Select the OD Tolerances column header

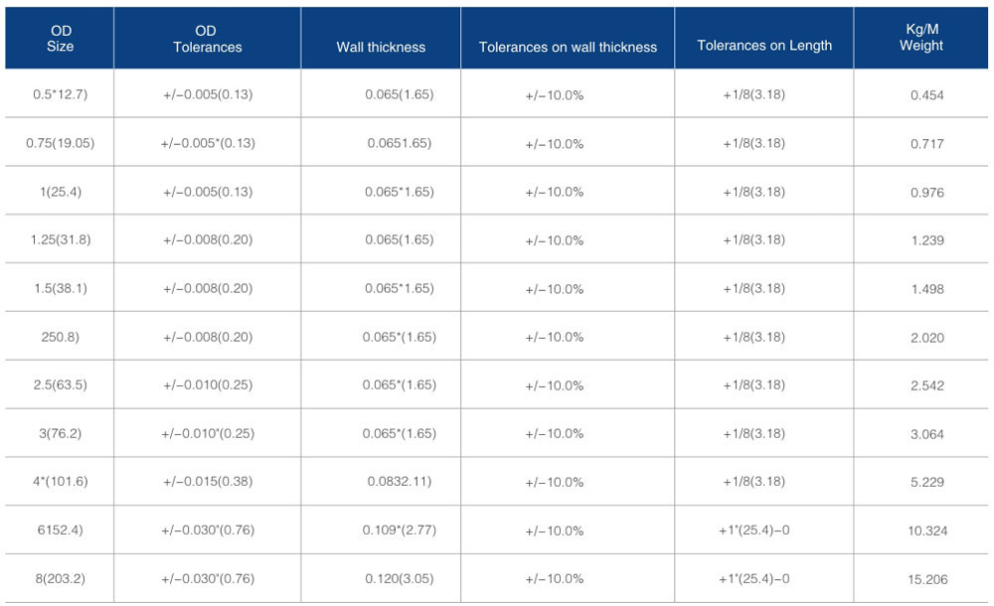click(207, 39)
